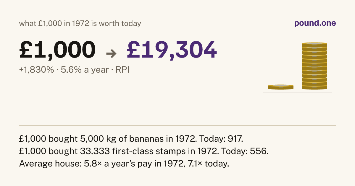This screenshot has height=186, width=355.
Task: Click the horizontal divider line
Action: click(177, 125)
